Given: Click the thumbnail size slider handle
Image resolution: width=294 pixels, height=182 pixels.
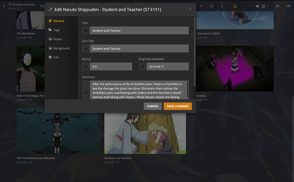Looking at the screenshot, I should pyautogui.click(x=257, y=6).
